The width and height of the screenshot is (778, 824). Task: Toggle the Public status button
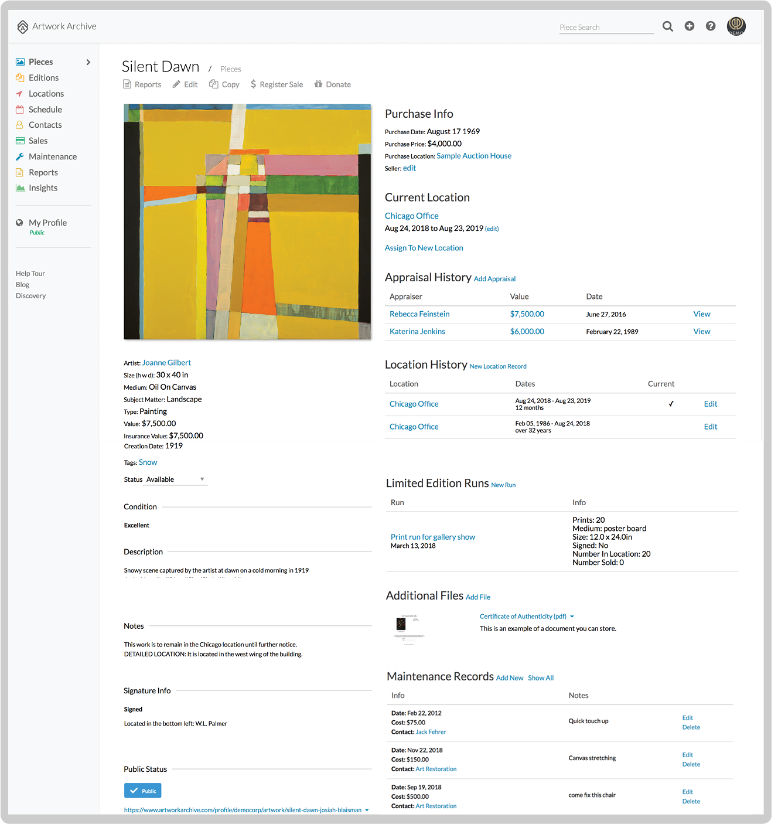point(142,791)
